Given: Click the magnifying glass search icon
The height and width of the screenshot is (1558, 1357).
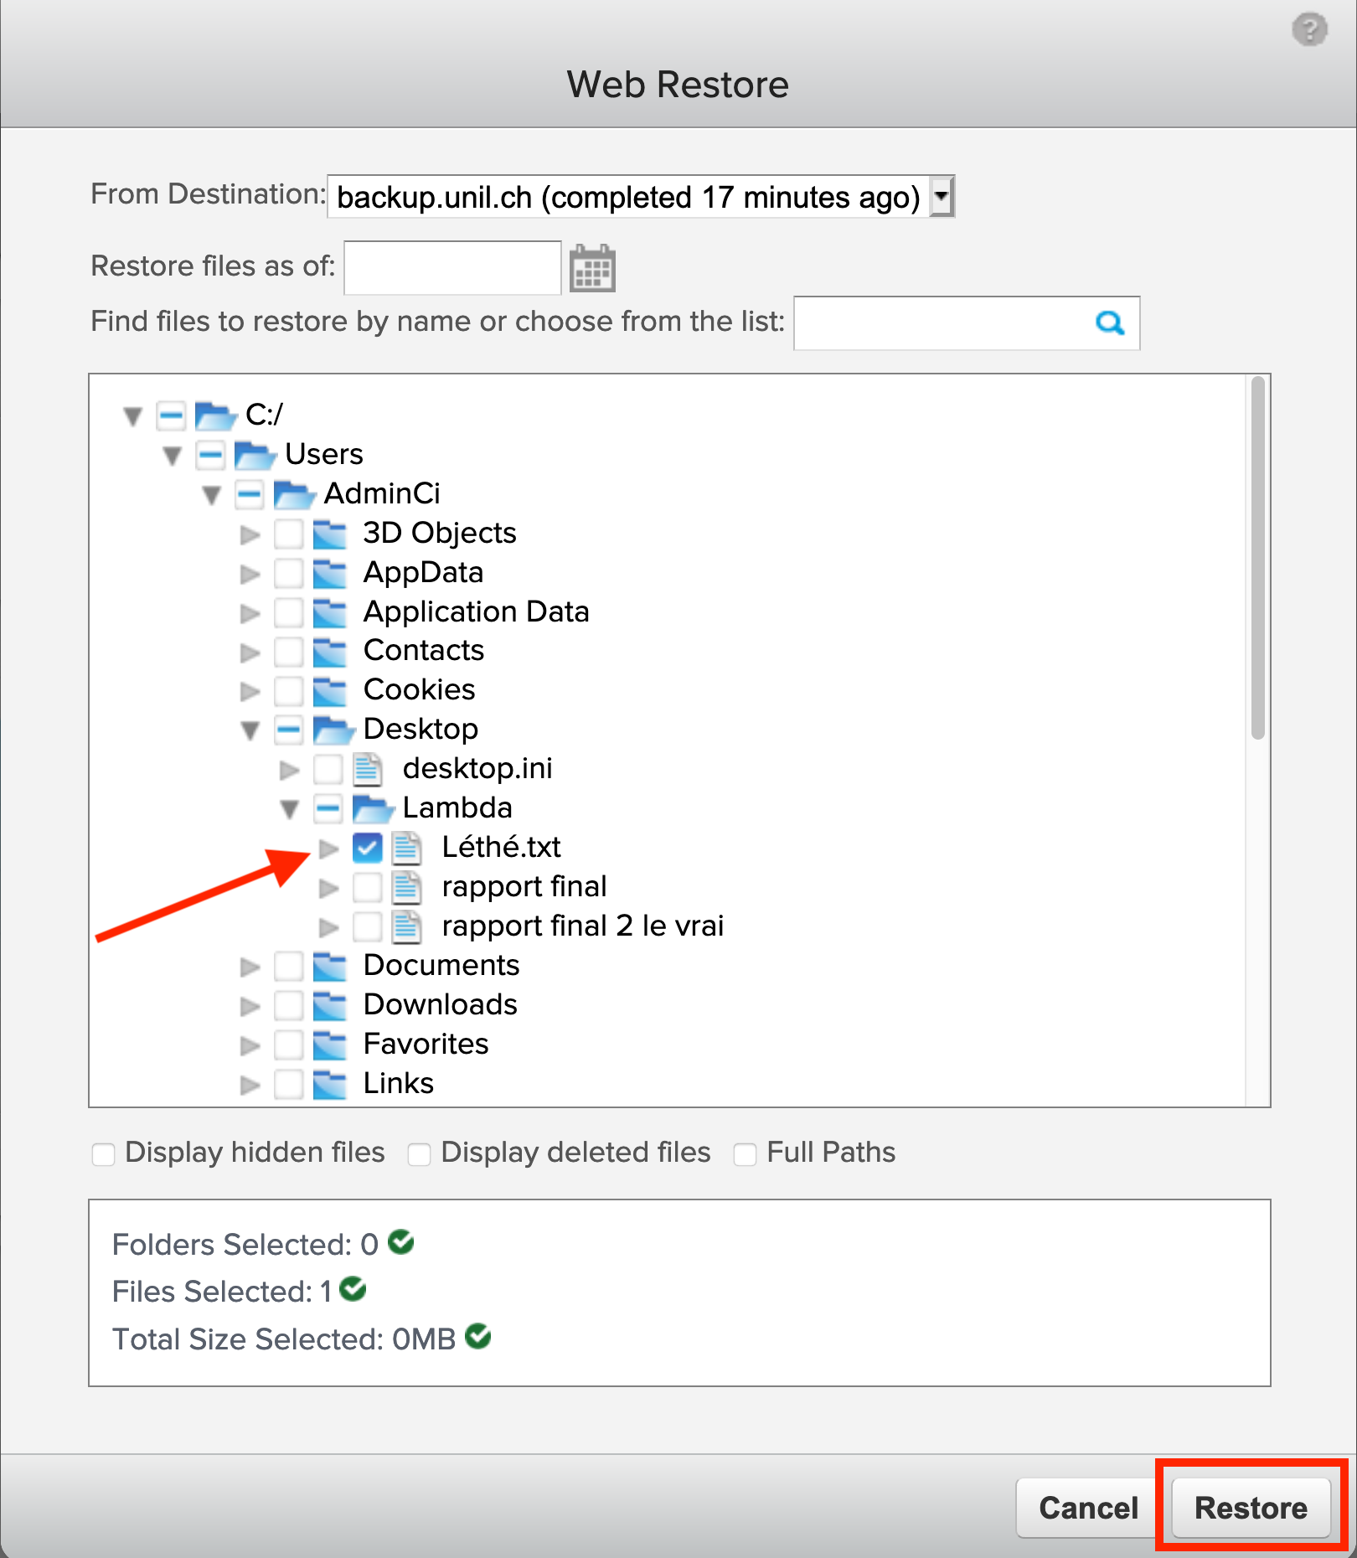Looking at the screenshot, I should [x=1110, y=322].
